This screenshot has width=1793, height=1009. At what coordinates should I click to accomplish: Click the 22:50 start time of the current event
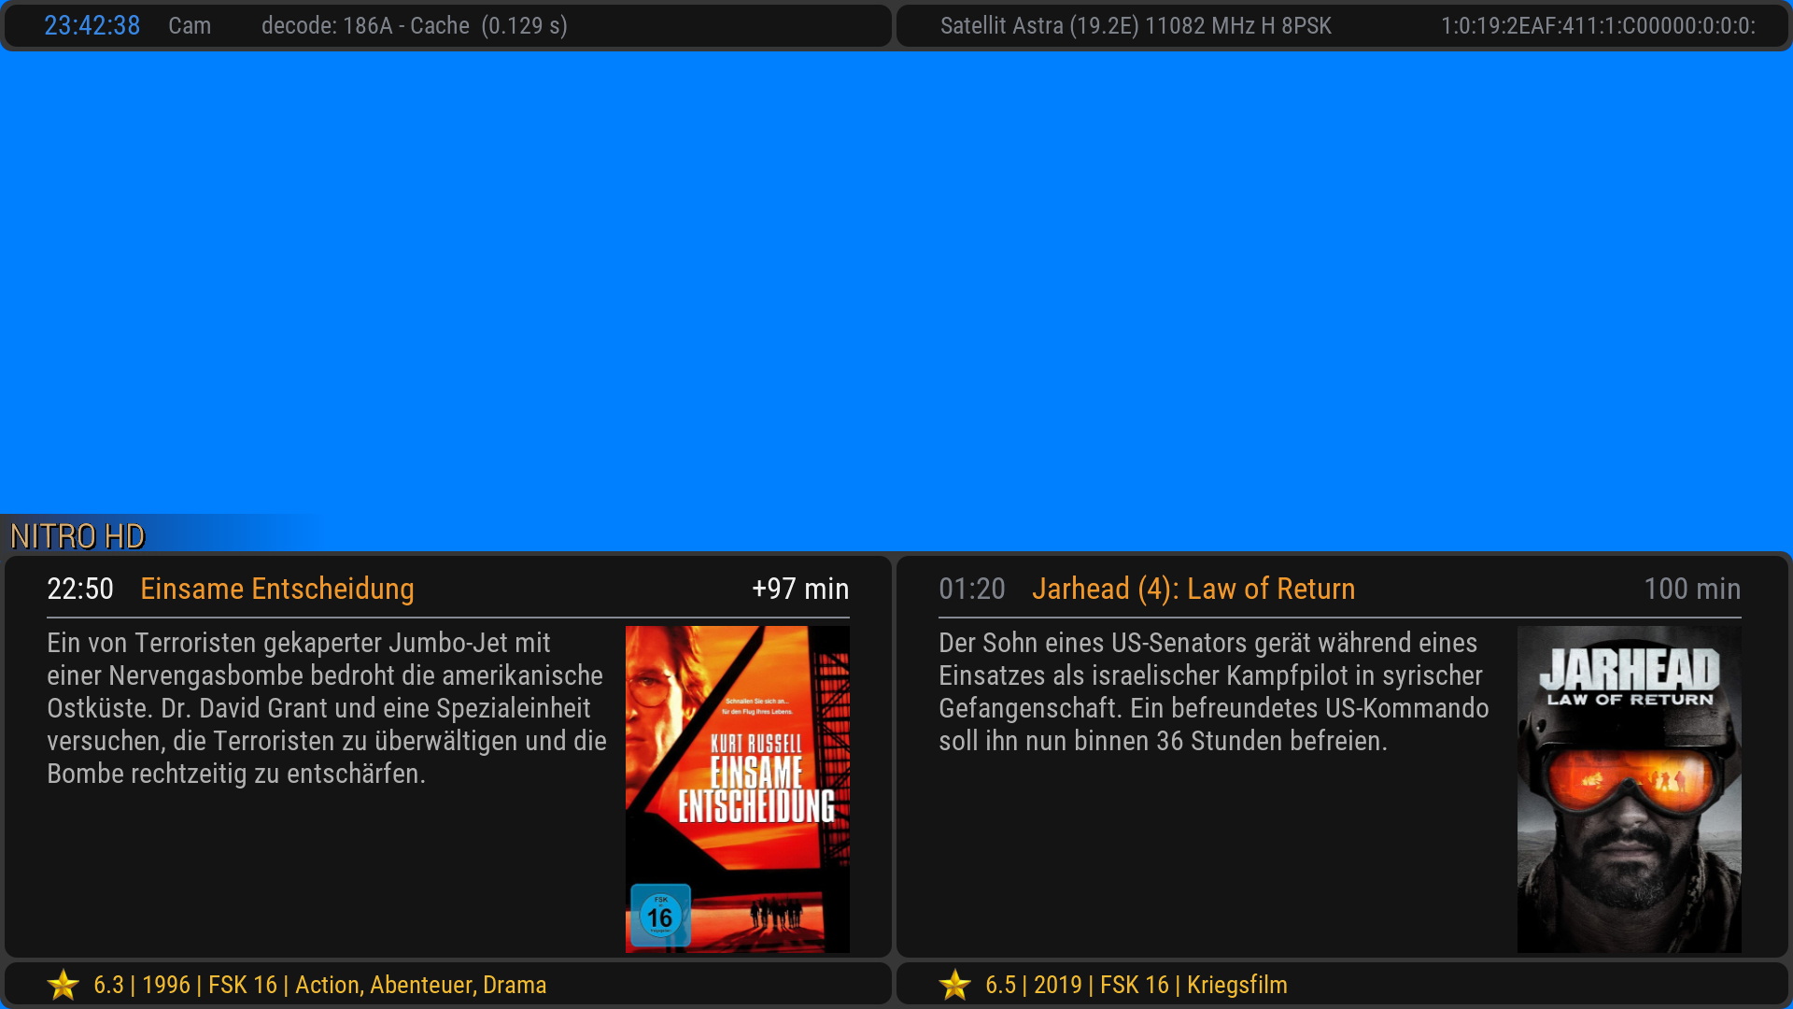coord(80,589)
